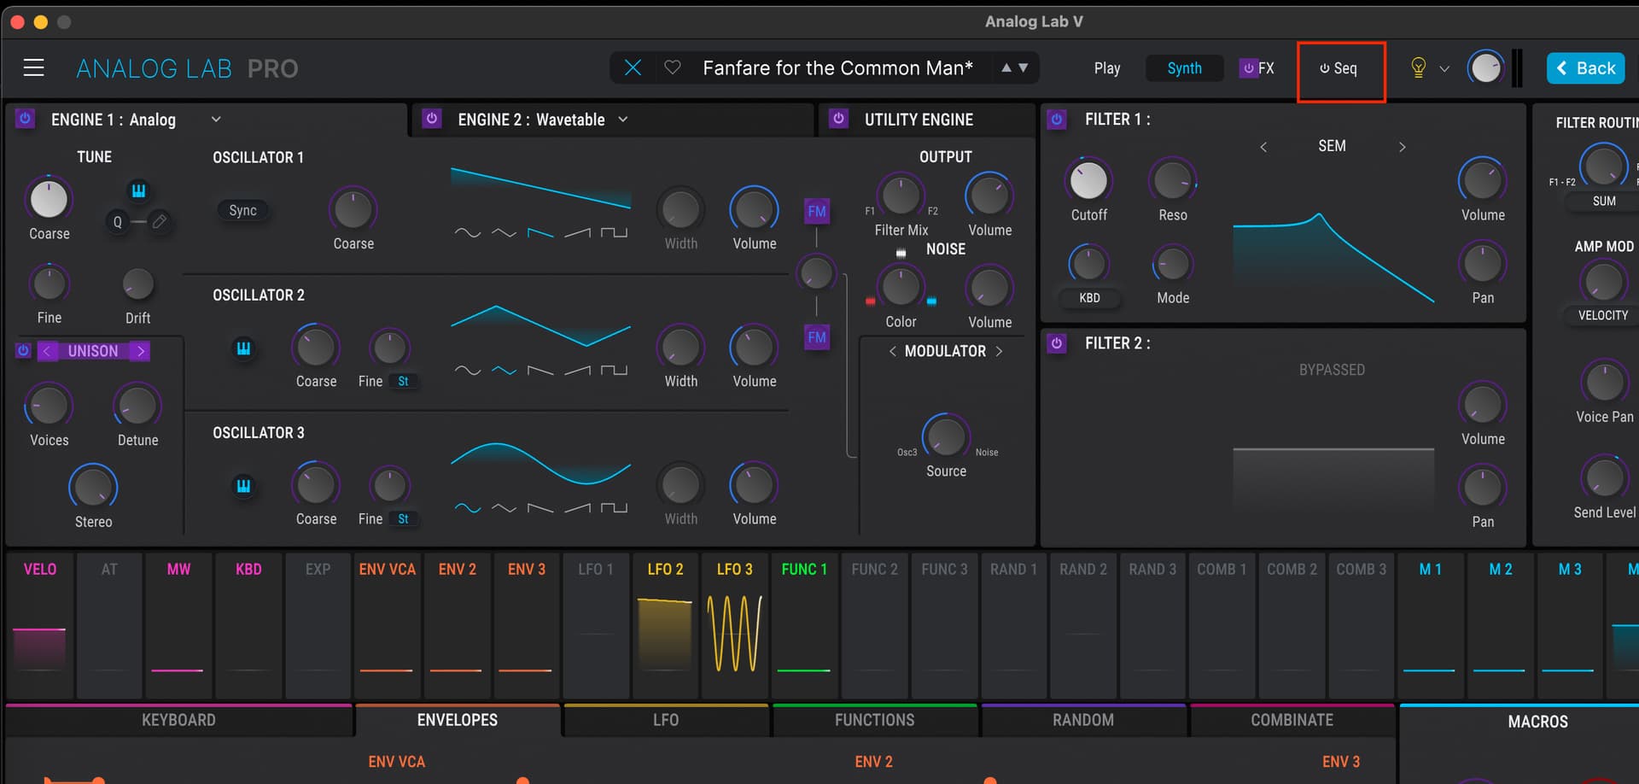Choose previous Filter 1 type arrow
The height and width of the screenshot is (784, 1639).
click(x=1263, y=147)
